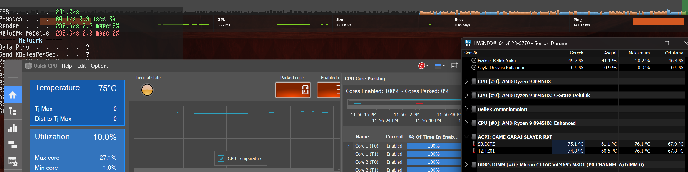
Task: Toggle the CPU Temperature checkbox
Action: [x=221, y=158]
